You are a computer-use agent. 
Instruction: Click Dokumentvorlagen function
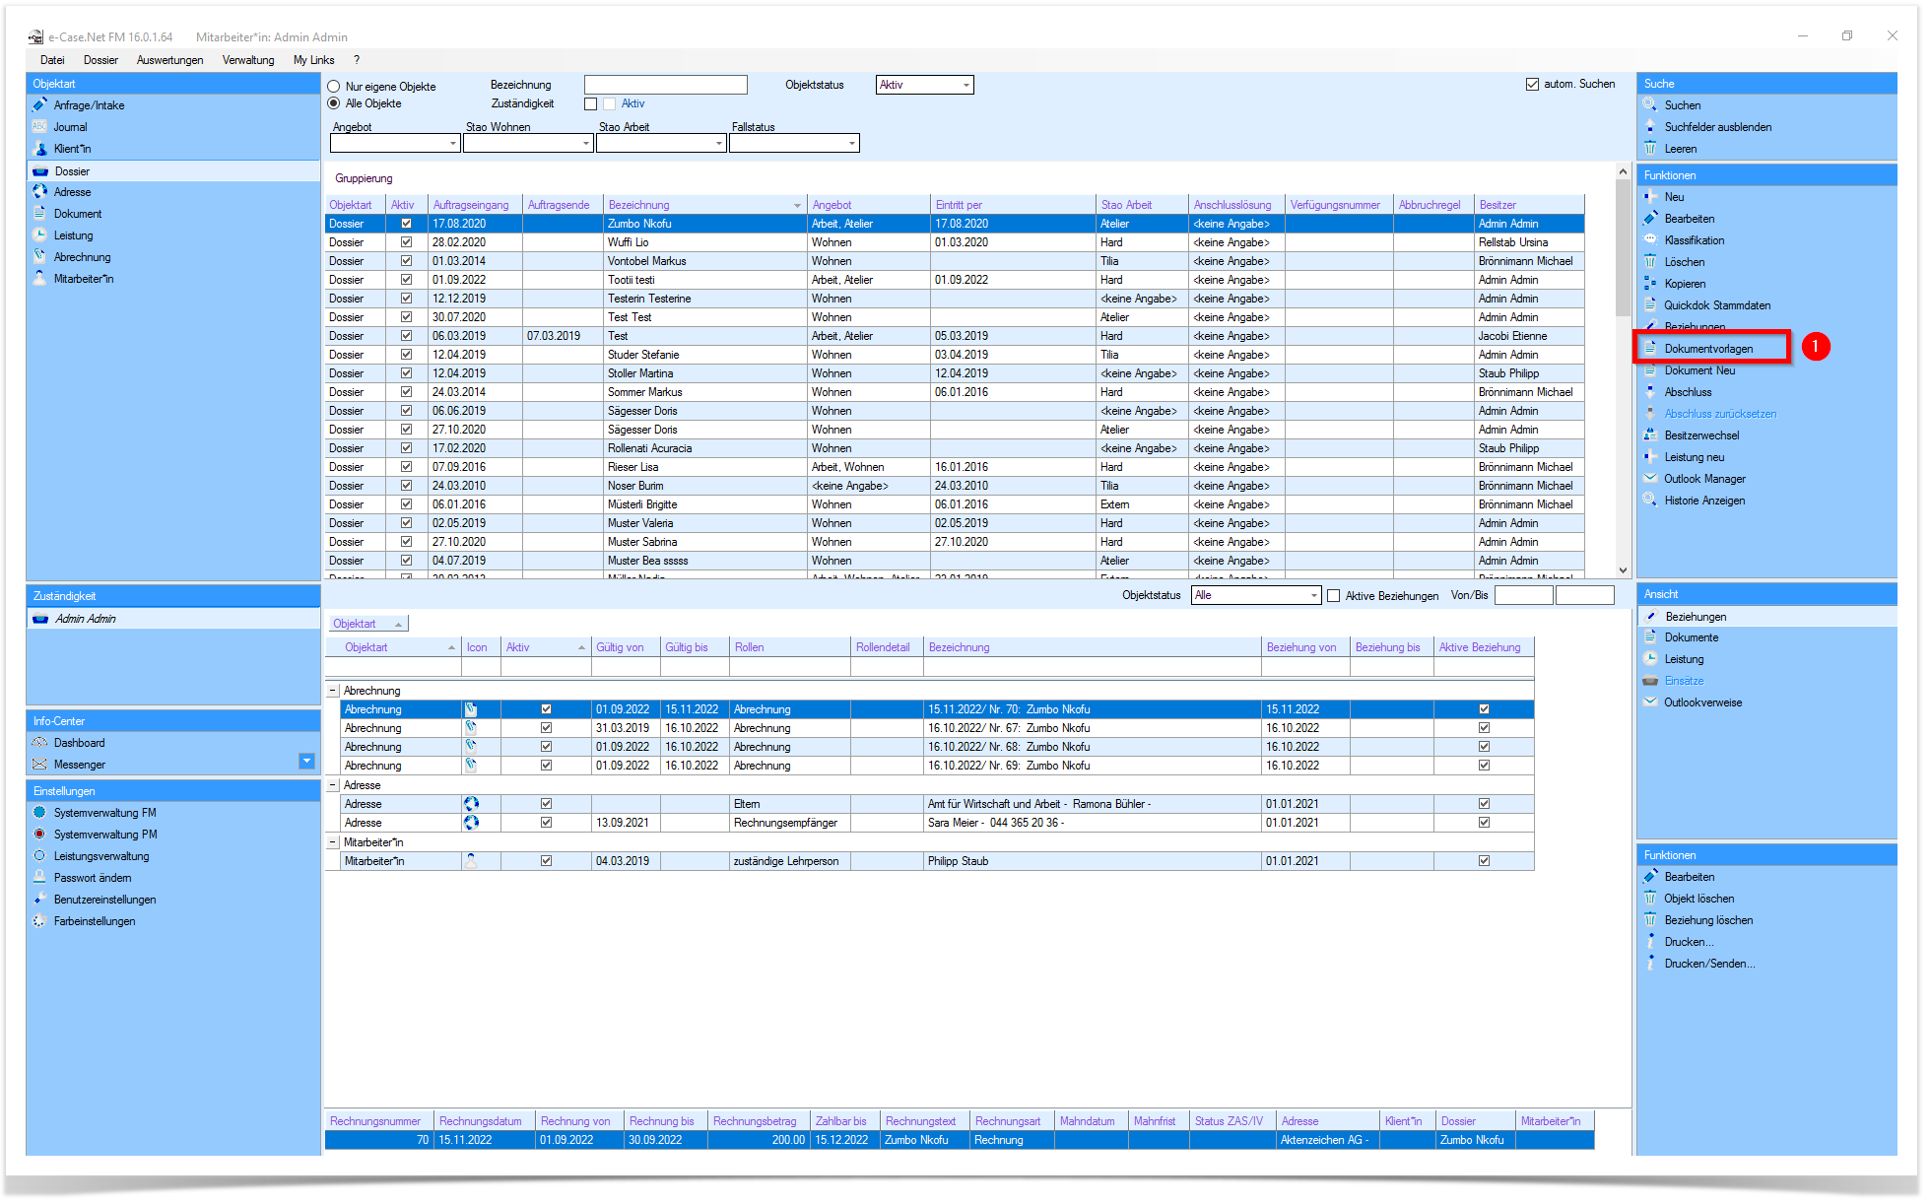[x=1708, y=349]
